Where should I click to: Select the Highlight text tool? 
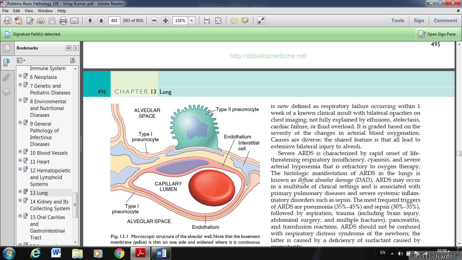tap(245, 21)
